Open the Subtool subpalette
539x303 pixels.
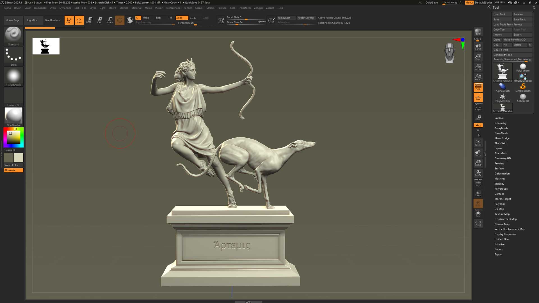[499, 118]
